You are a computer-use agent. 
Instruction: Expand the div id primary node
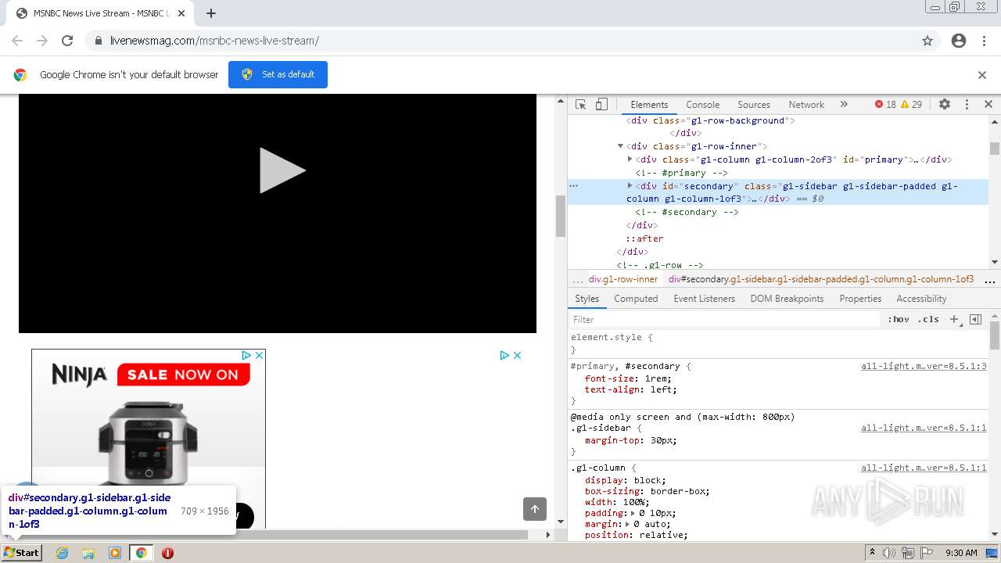tap(630, 160)
